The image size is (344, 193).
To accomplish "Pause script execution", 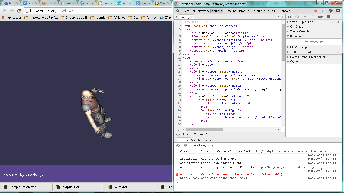I will [x=289, y=17].
